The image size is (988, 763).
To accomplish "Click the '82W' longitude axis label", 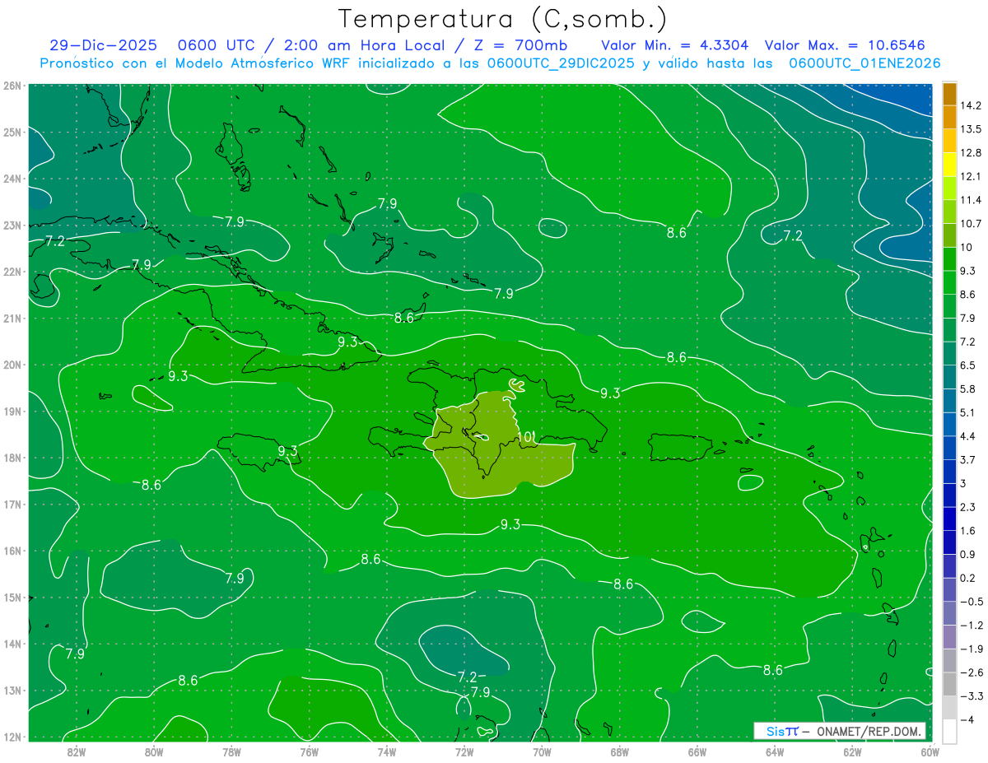I will coord(76,751).
